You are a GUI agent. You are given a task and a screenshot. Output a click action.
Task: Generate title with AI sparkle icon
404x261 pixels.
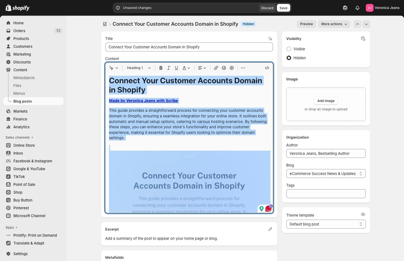tap(270, 39)
